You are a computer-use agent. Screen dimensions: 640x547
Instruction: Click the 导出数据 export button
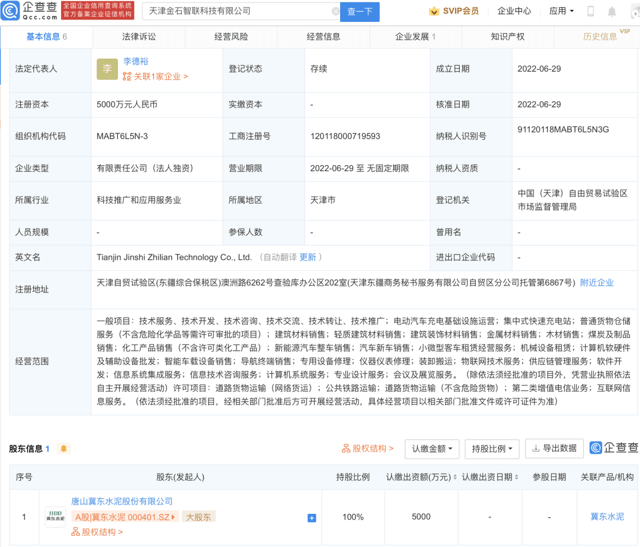click(x=554, y=449)
